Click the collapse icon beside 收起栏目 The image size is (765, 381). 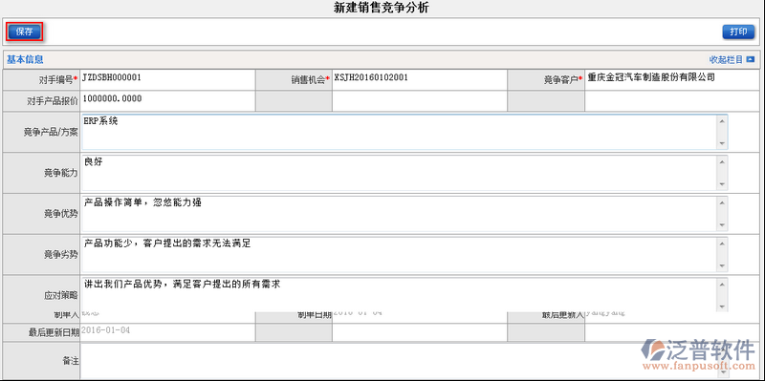[751, 59]
